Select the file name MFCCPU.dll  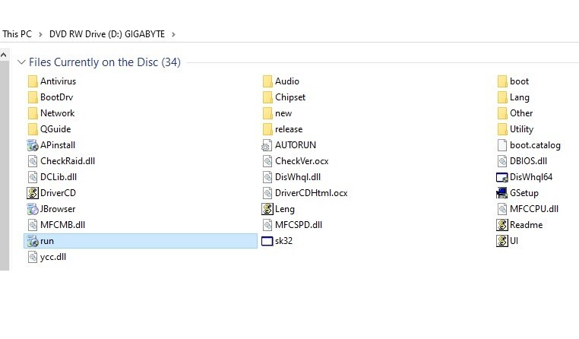(534, 209)
